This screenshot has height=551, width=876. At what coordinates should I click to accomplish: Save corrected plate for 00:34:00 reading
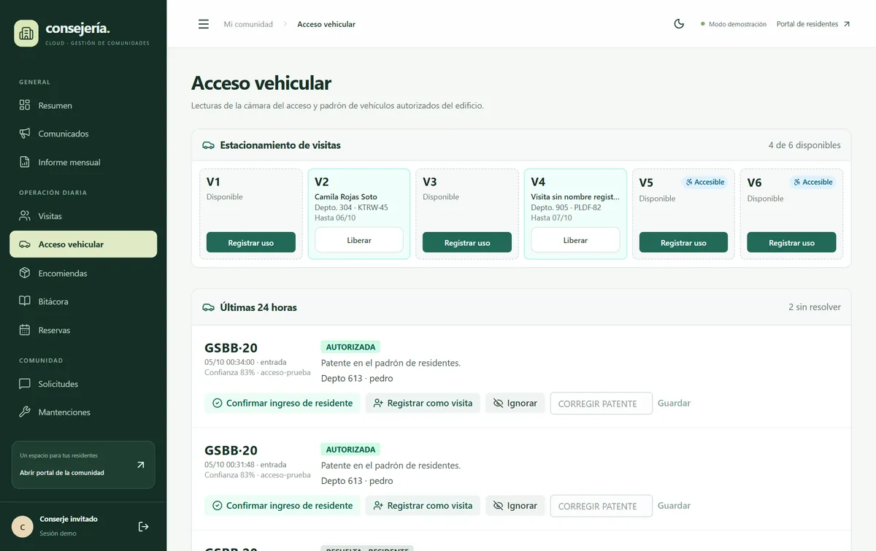(674, 403)
